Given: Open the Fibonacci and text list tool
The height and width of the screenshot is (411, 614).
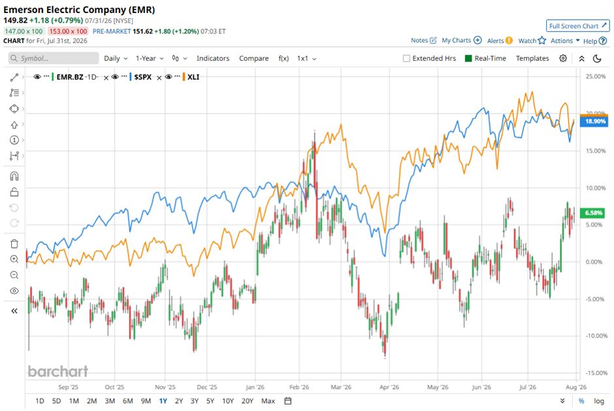Looking at the screenshot, I should (x=14, y=93).
